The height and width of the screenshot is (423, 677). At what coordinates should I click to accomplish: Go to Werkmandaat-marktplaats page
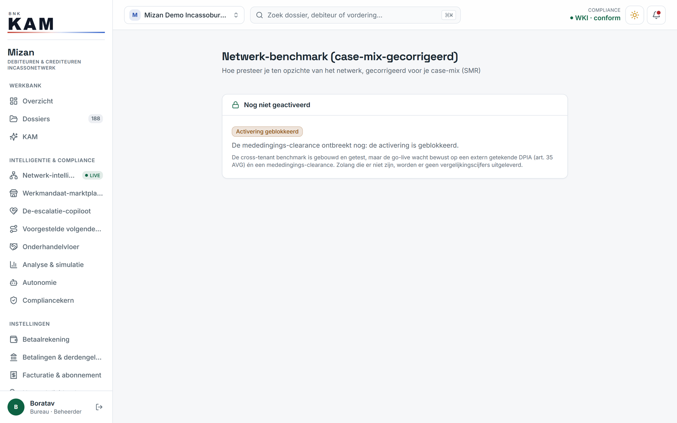(56, 193)
